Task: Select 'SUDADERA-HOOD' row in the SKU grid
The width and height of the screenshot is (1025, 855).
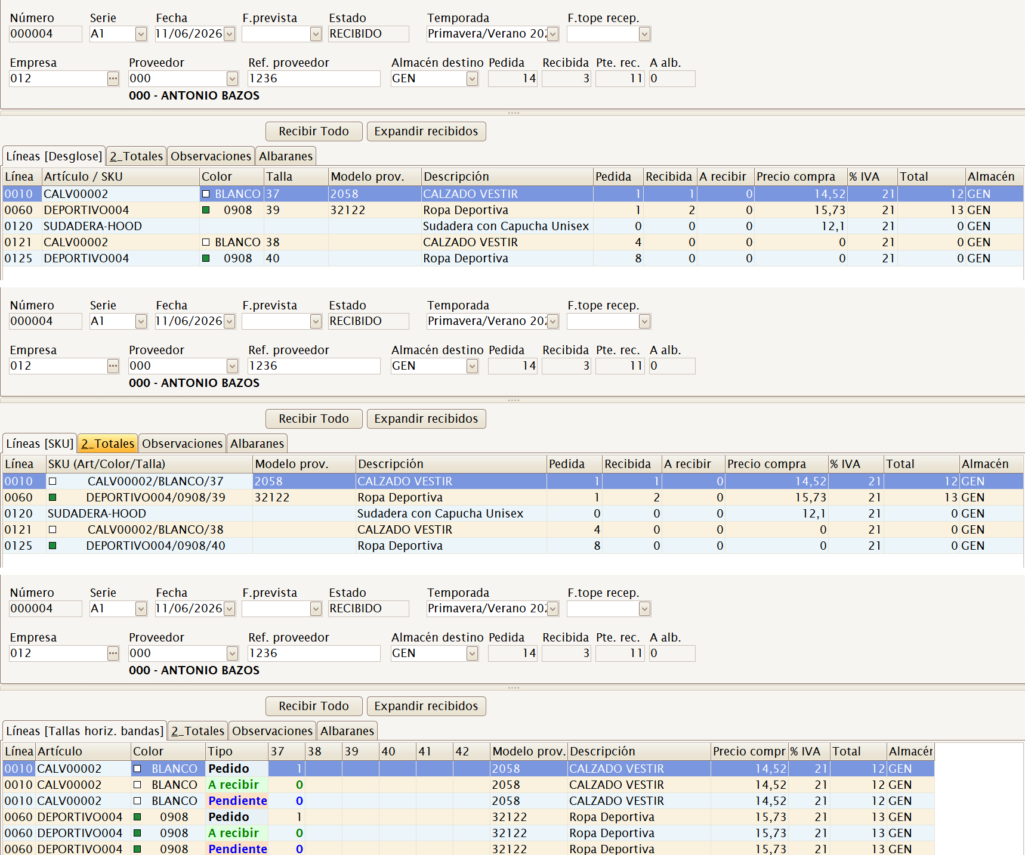Action: (513, 513)
